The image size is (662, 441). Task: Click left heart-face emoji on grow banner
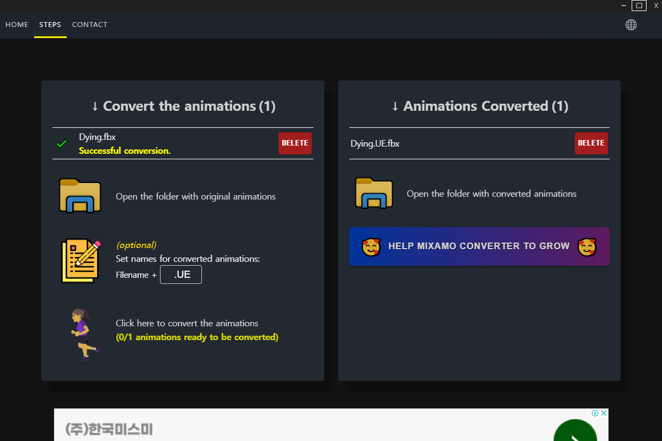coord(371,247)
